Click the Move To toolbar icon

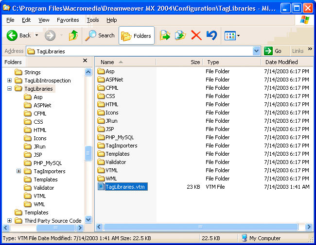coord(165,35)
